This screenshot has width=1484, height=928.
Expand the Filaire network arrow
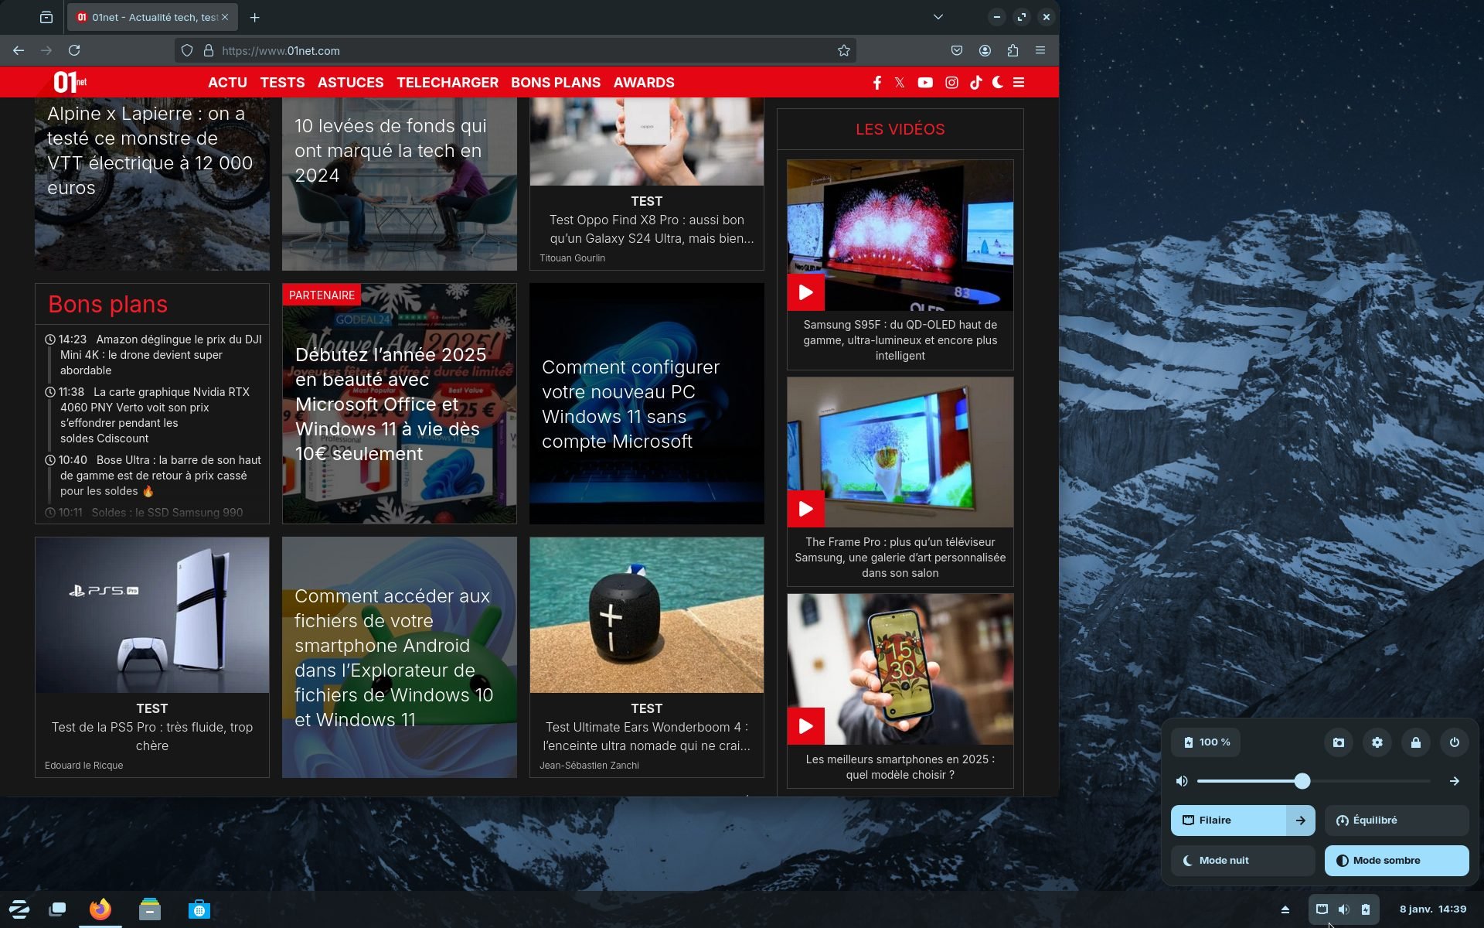1301,821
